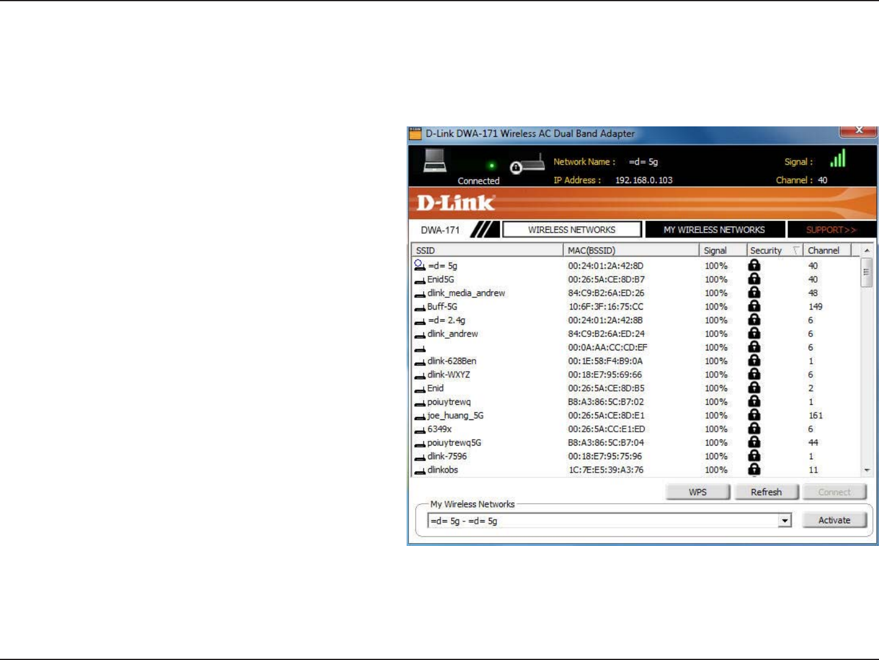Click the greyed-out Connect button
The width and height of the screenshot is (879, 660).
pyautogui.click(x=834, y=492)
